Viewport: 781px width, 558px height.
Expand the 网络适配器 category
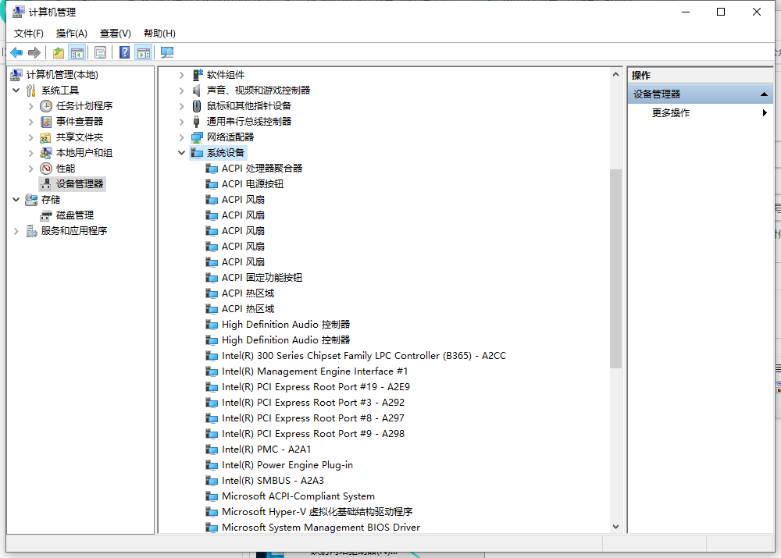182,137
